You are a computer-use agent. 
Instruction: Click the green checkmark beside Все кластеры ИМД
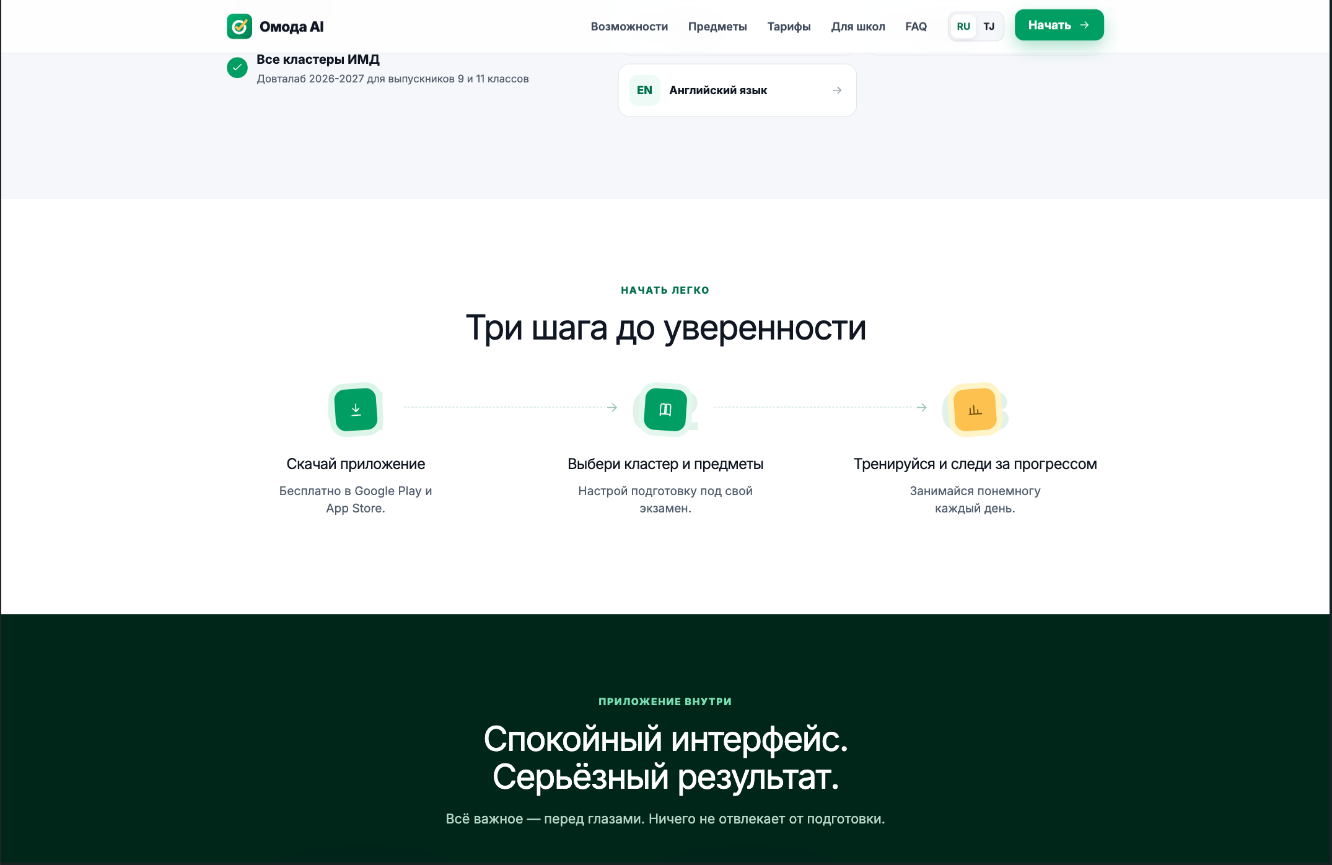(237, 68)
